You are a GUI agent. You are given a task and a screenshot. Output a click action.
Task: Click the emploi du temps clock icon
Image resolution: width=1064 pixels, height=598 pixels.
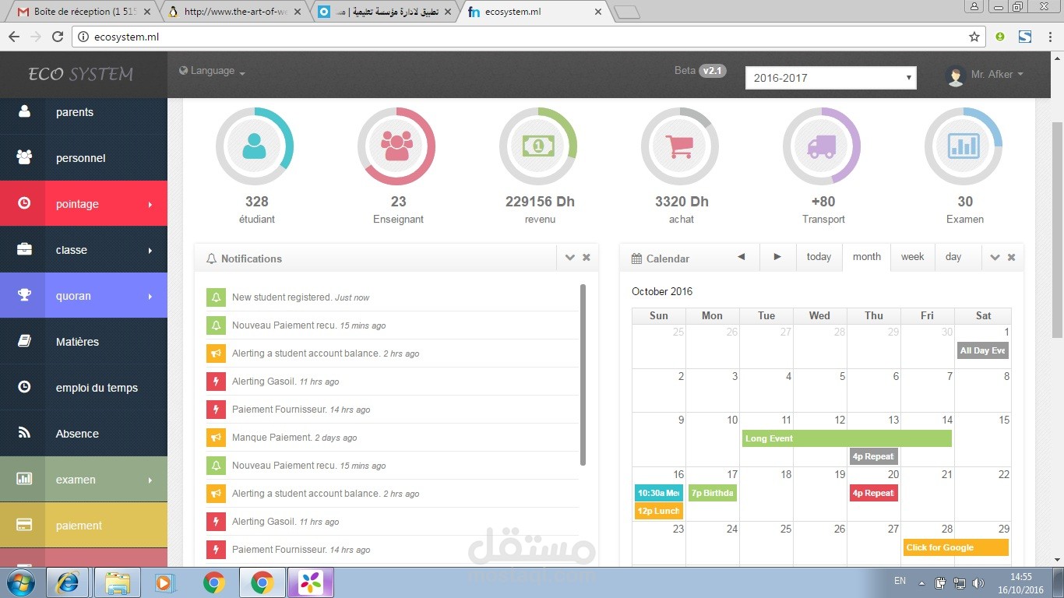[24, 387]
